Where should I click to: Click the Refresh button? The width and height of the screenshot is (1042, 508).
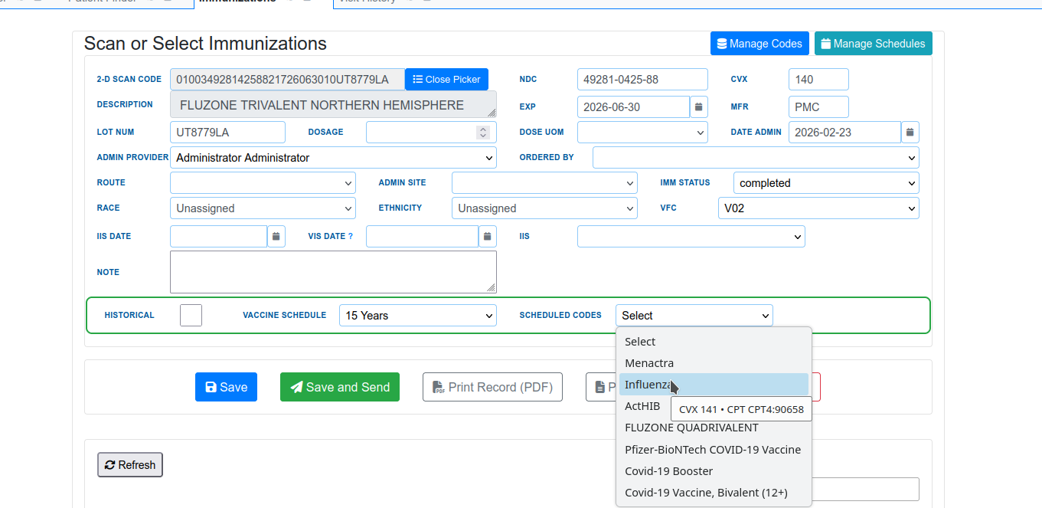click(130, 464)
